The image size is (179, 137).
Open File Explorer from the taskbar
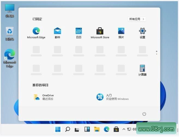click(x=97, y=129)
